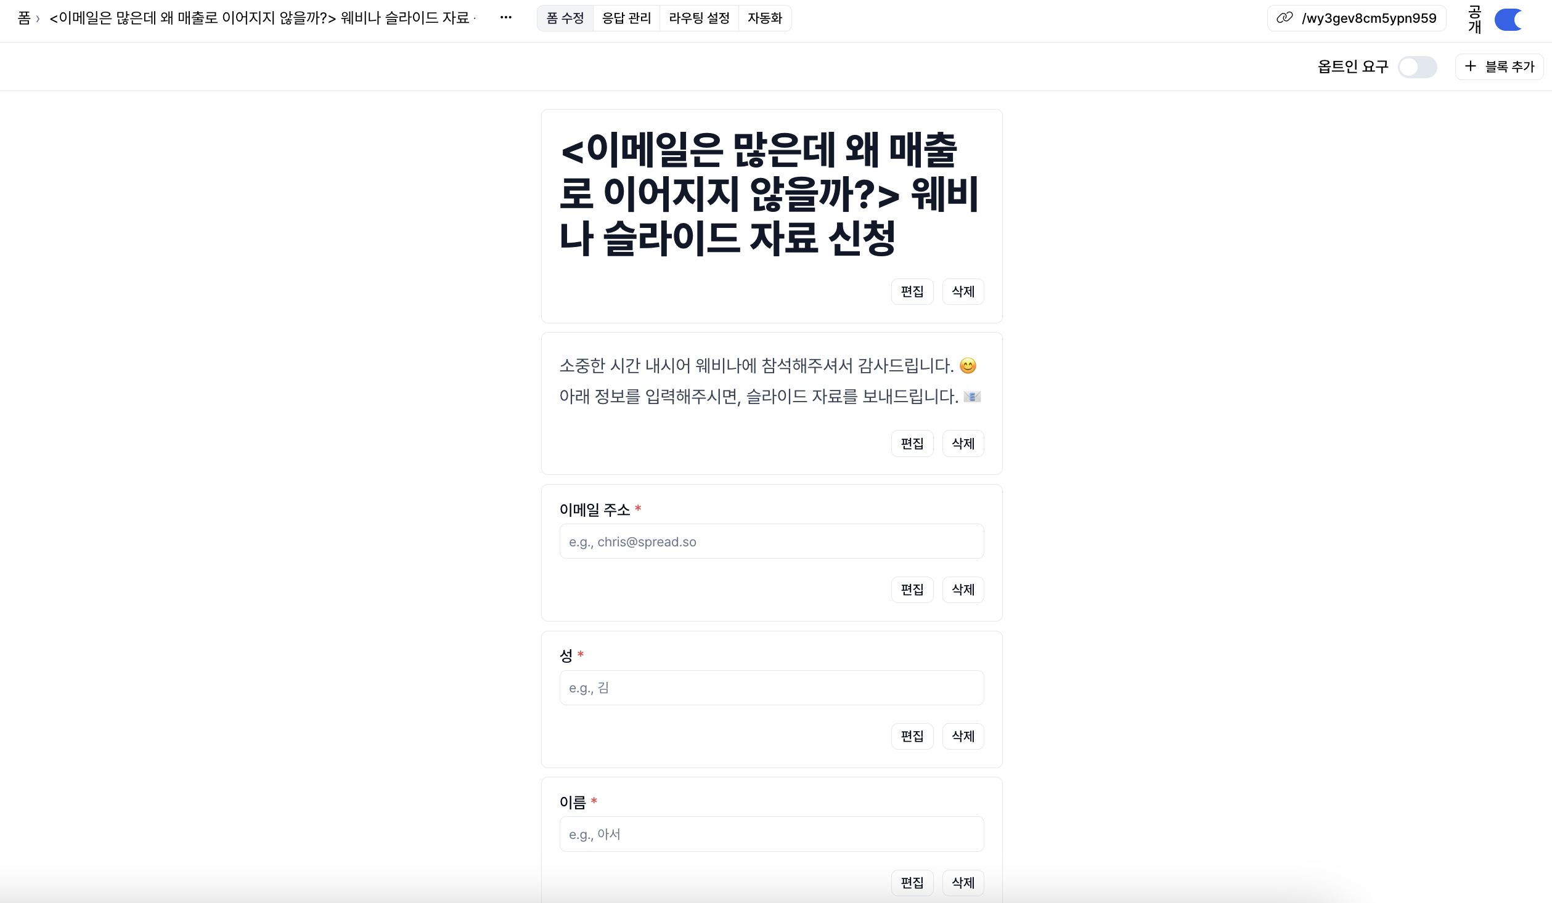1552x903 pixels.
Task: Go to the 자동화 tab
Action: (x=764, y=18)
